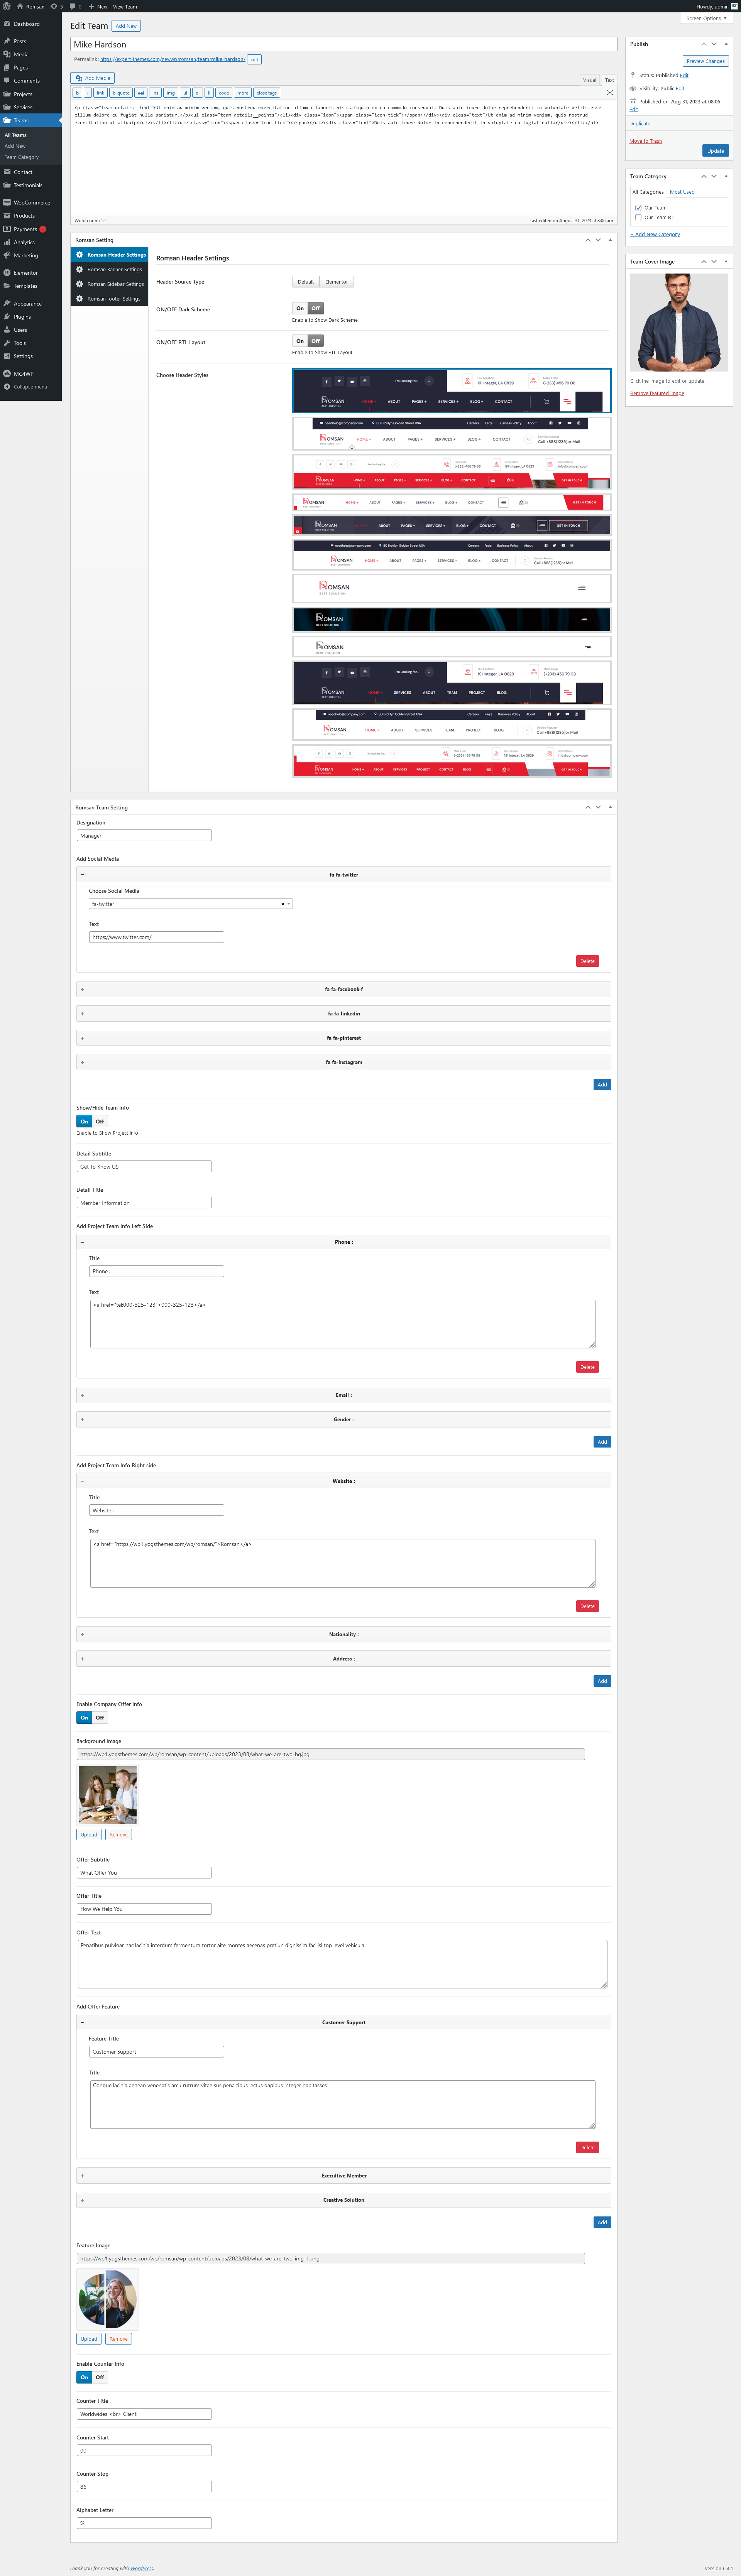Screen dimensions: 741x2576
Task: Open the Most Used categories tab
Action: 682,192
